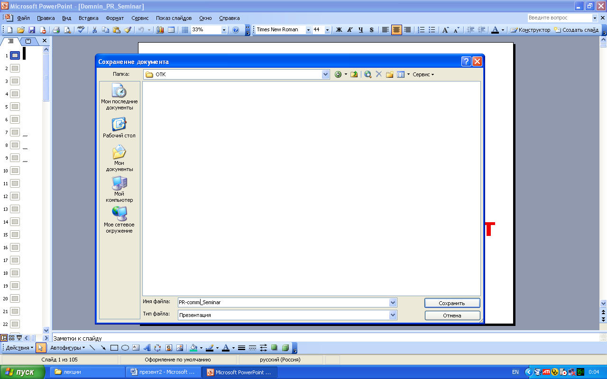Viewport: 607px width, 379px height.
Task: Open Мои документы location in dialog sidebar
Action: [x=120, y=159]
